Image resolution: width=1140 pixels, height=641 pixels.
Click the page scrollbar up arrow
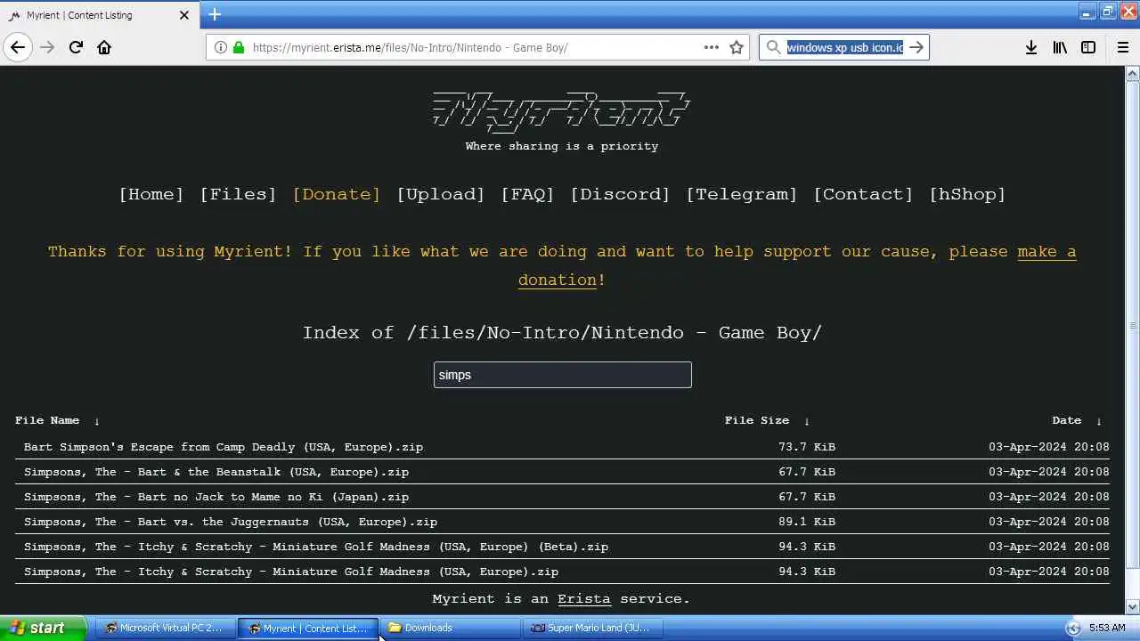pos(1133,74)
